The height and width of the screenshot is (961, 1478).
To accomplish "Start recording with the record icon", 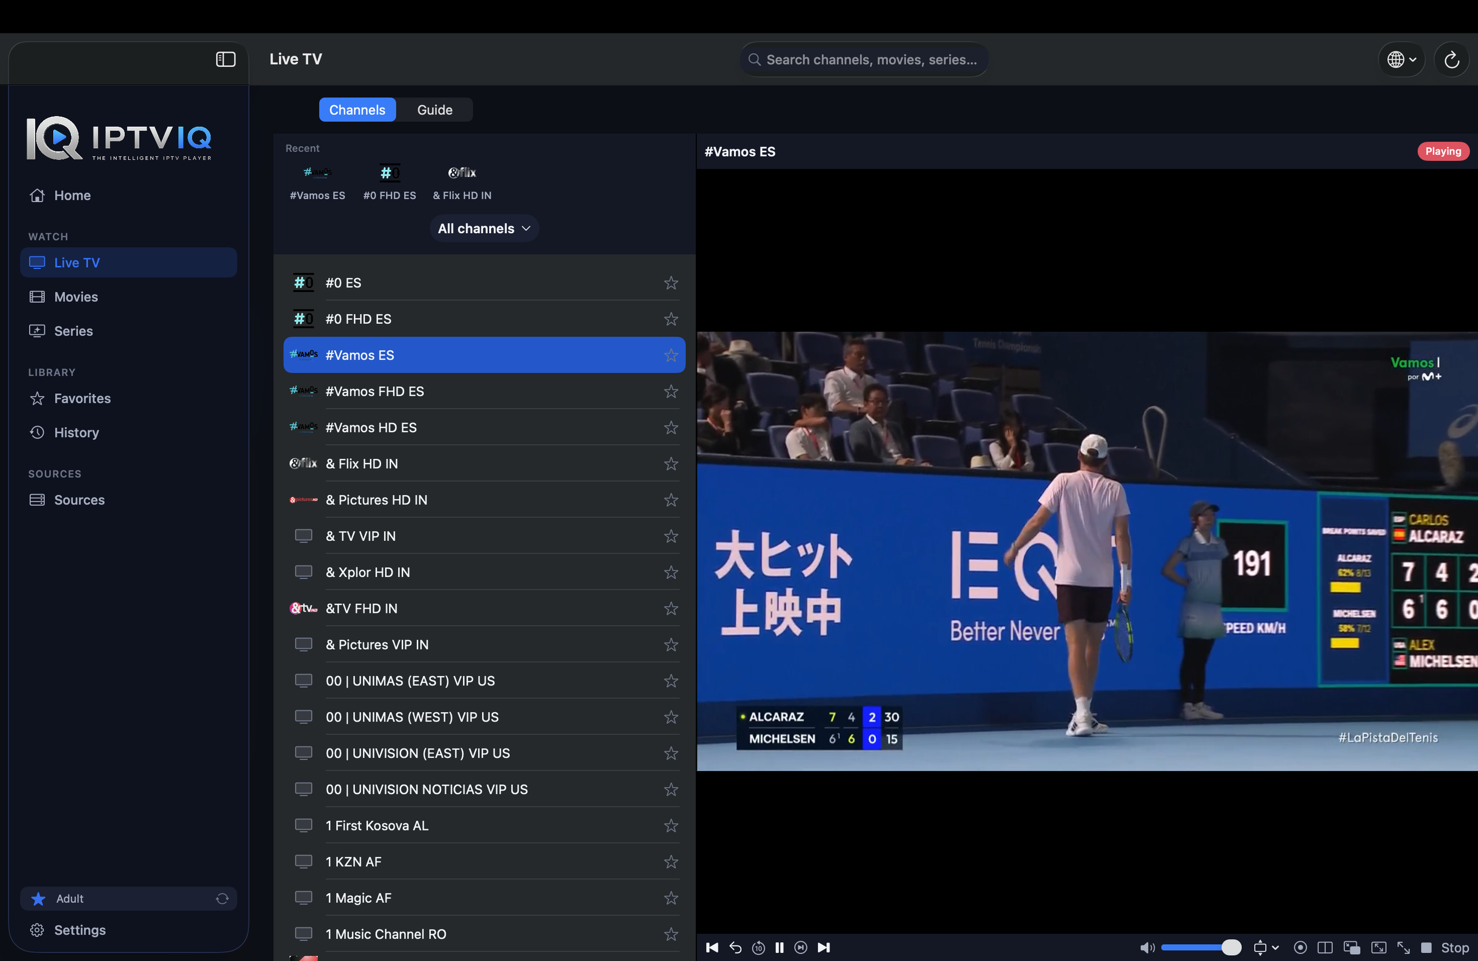I will (x=1300, y=947).
